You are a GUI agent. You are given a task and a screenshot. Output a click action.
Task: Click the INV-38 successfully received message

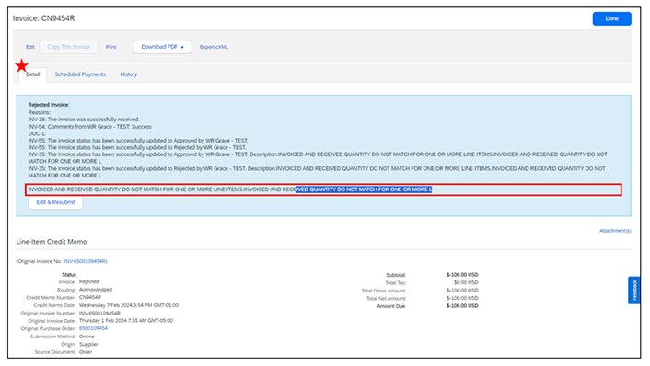pyautogui.click(x=84, y=120)
